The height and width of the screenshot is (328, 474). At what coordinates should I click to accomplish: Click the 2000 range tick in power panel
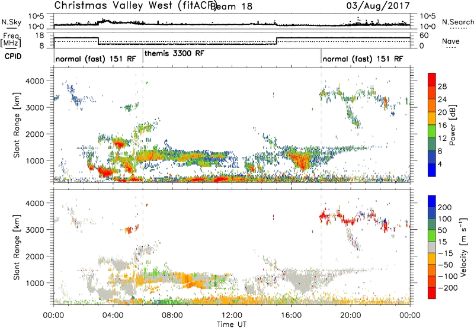[34, 134]
